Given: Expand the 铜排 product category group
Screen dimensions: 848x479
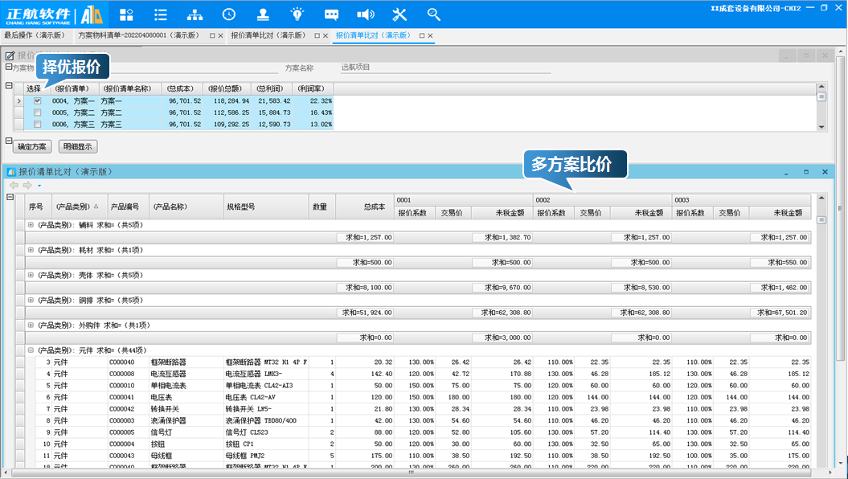Looking at the screenshot, I should click(x=31, y=300).
